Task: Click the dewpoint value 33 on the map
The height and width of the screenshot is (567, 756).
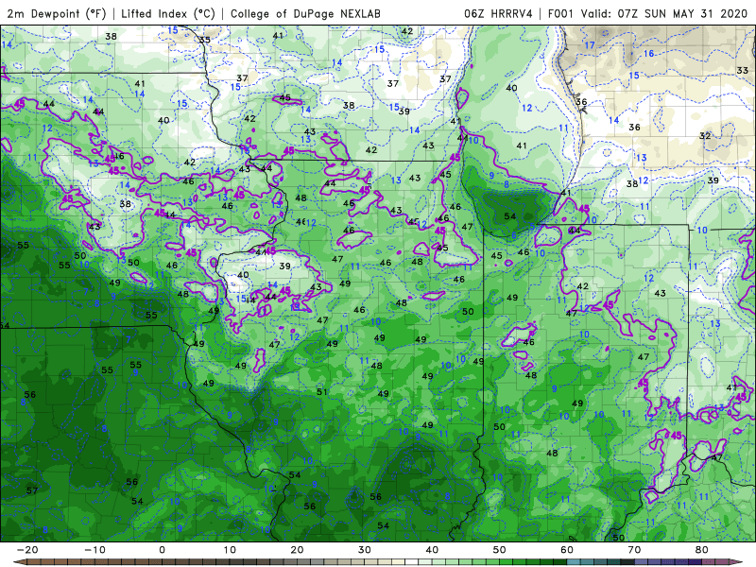Action: pos(743,70)
